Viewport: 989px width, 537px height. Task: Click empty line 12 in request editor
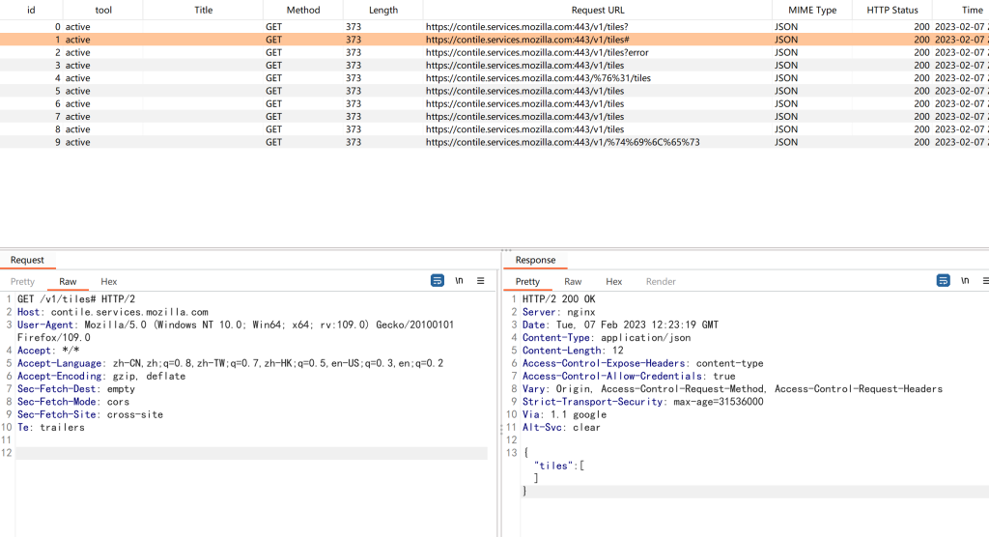coord(251,453)
